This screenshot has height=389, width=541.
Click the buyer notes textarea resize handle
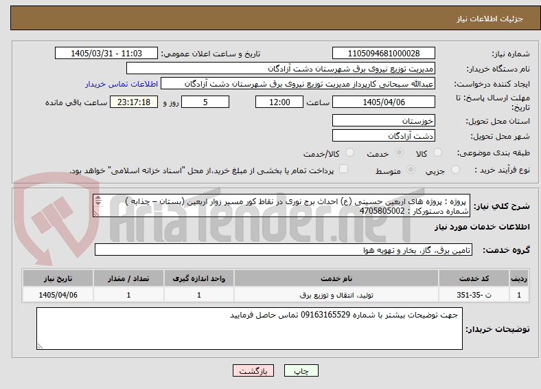pos(40,346)
